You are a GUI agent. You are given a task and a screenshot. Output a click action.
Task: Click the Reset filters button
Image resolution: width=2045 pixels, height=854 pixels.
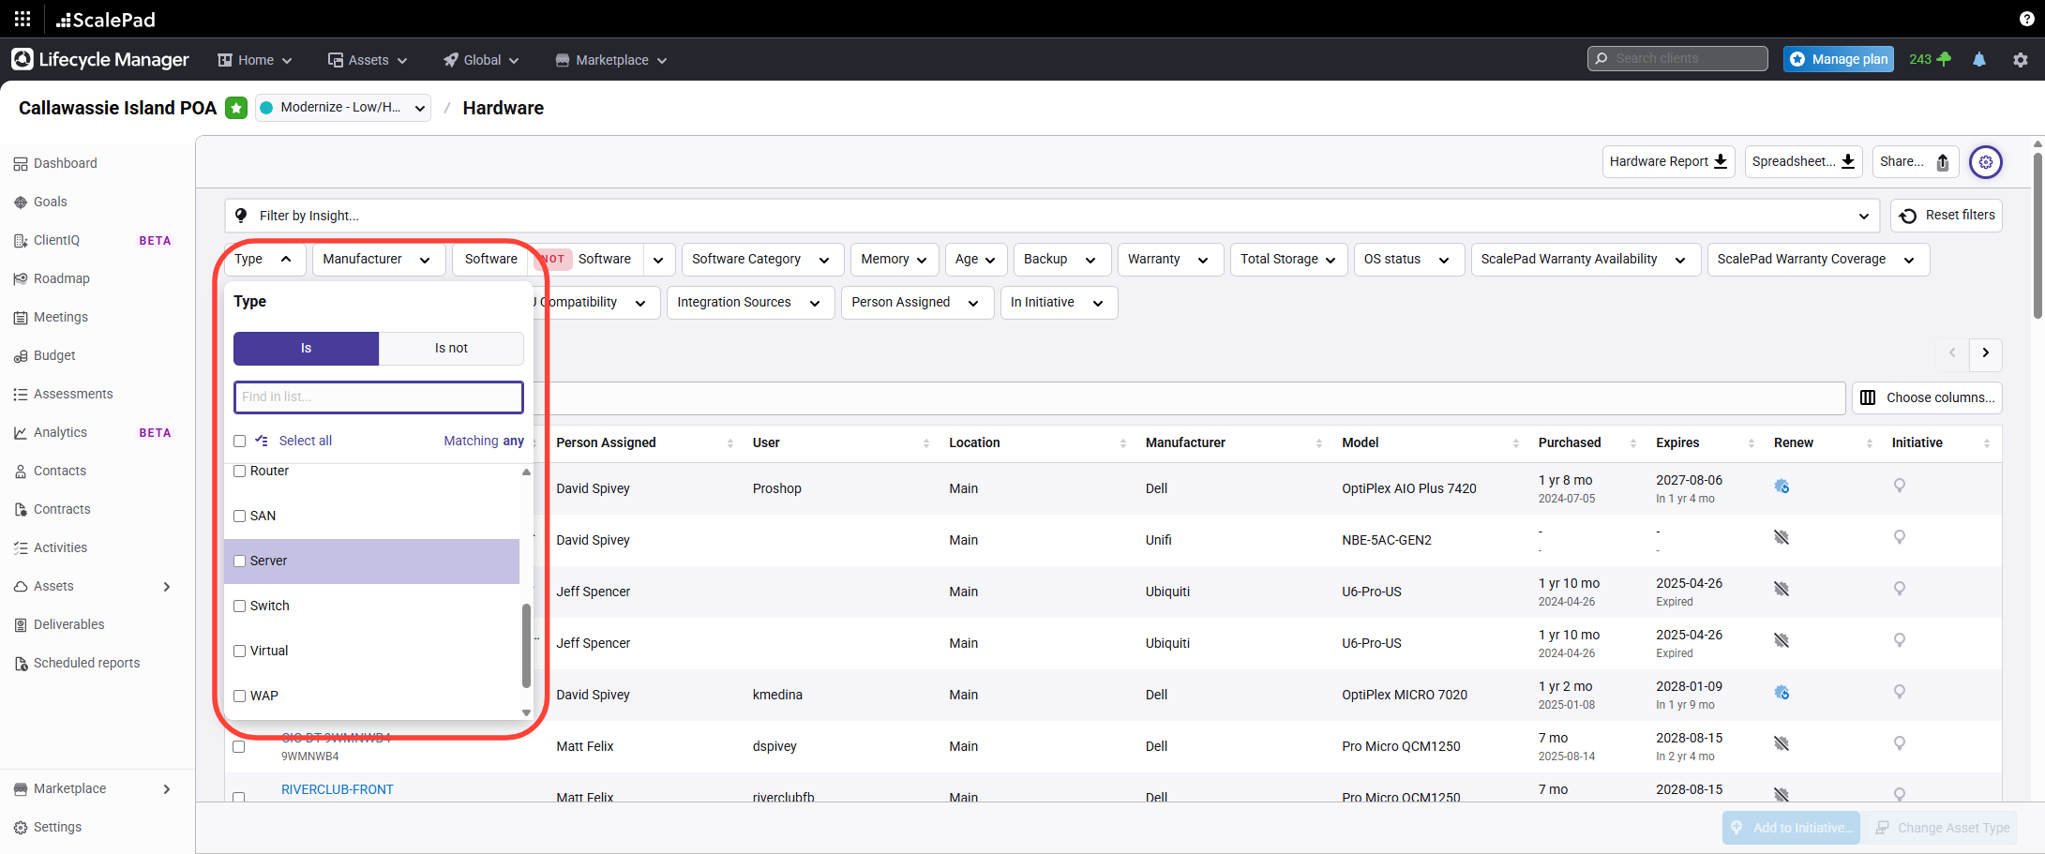pos(1947,216)
